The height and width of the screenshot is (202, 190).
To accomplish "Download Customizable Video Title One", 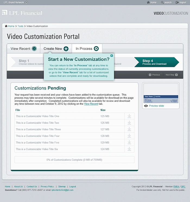I will click(129, 116).
